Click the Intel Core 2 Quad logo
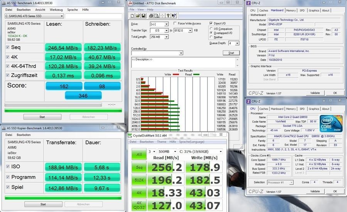The width and height of the screenshot is (347, 212). coord(331,123)
